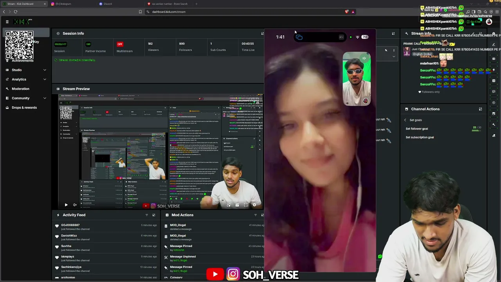The height and width of the screenshot is (282, 501).
Task: Click the Stream Preview panel header icon
Action: [x=58, y=89]
